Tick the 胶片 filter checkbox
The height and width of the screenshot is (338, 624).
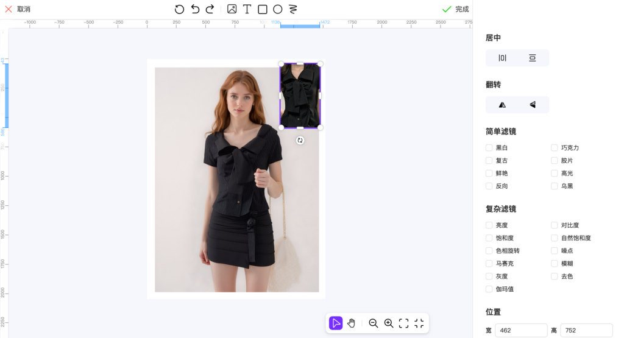[555, 161]
